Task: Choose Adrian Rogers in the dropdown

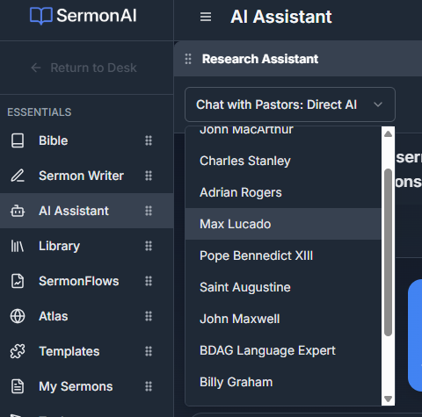Action: (283, 192)
